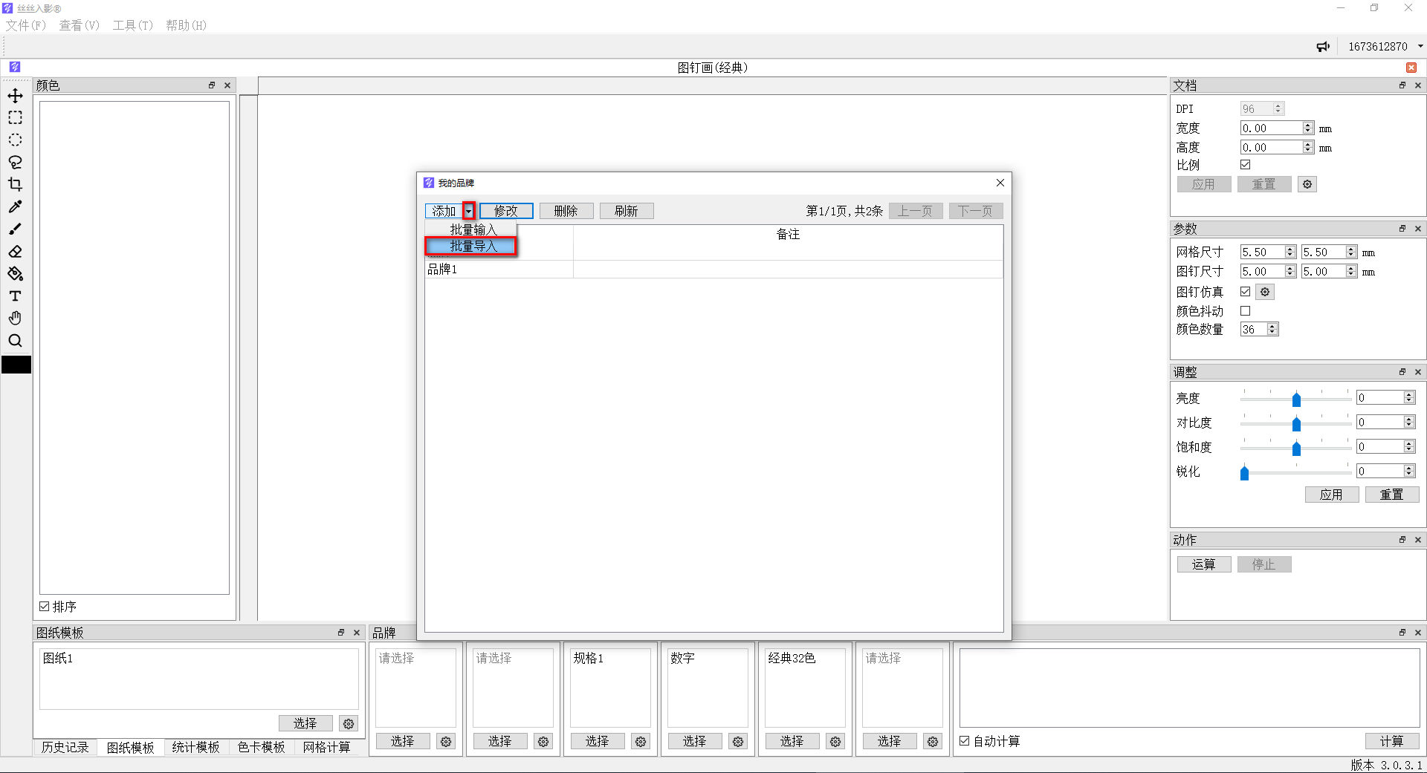
Task: Toggle the 自动计算 checkbox
Action: coord(965,741)
